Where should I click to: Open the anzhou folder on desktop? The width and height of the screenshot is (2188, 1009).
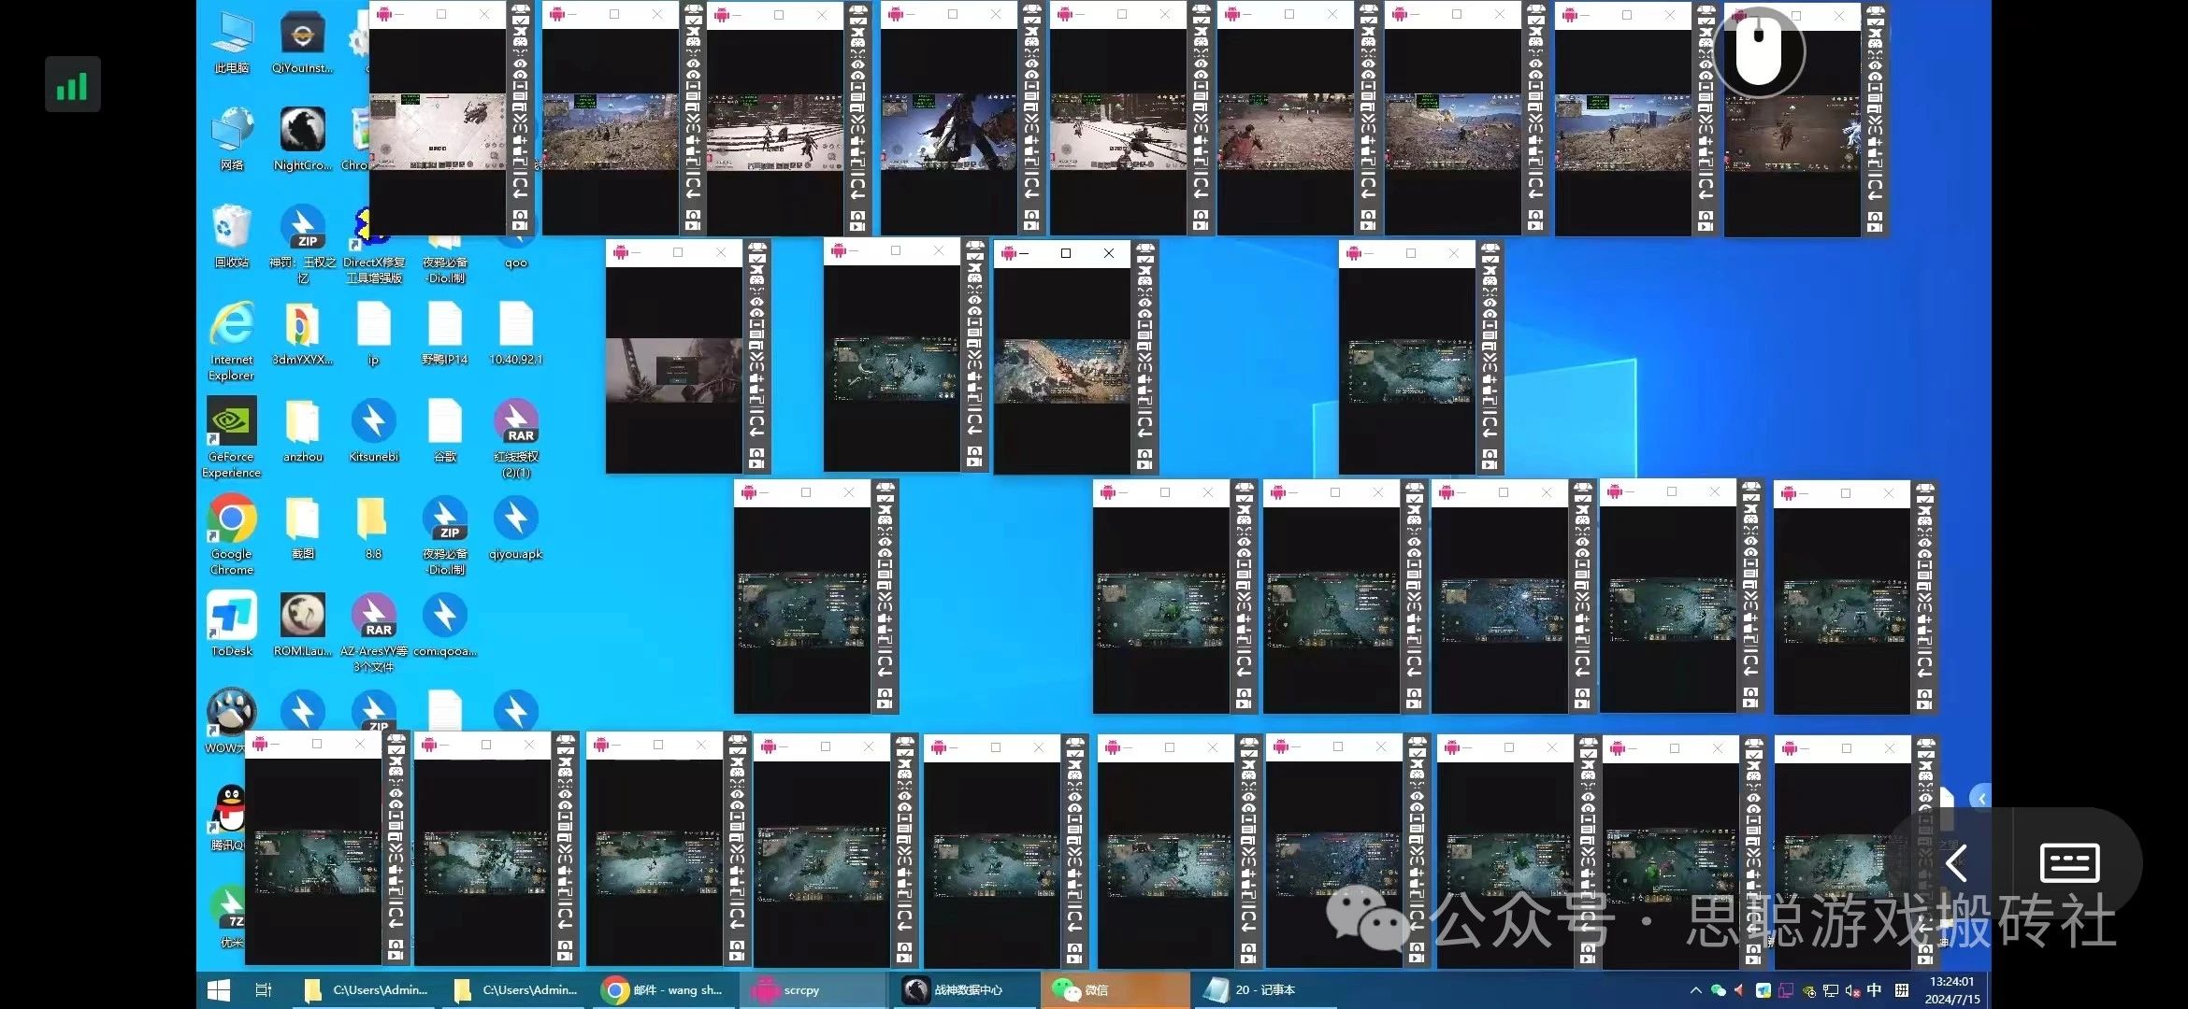coord(302,422)
